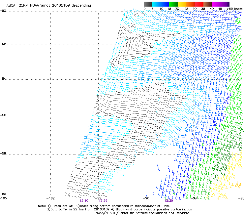The height and width of the screenshot is (215, 244).
Task: Click the '-54' latitude axis label
Action: tap(3, 79)
